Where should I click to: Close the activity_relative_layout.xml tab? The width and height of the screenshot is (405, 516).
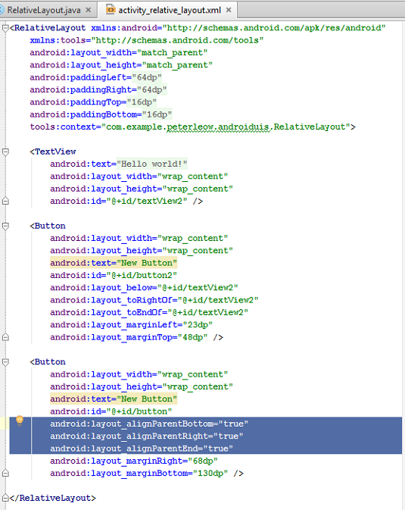229,10
